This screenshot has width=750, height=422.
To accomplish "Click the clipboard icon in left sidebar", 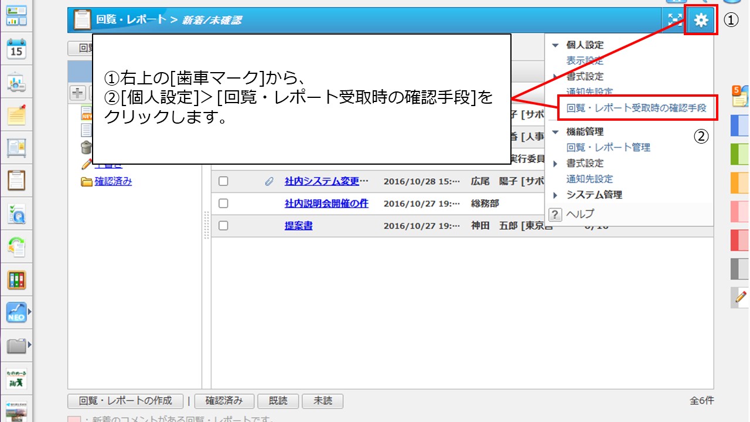I will (x=16, y=181).
